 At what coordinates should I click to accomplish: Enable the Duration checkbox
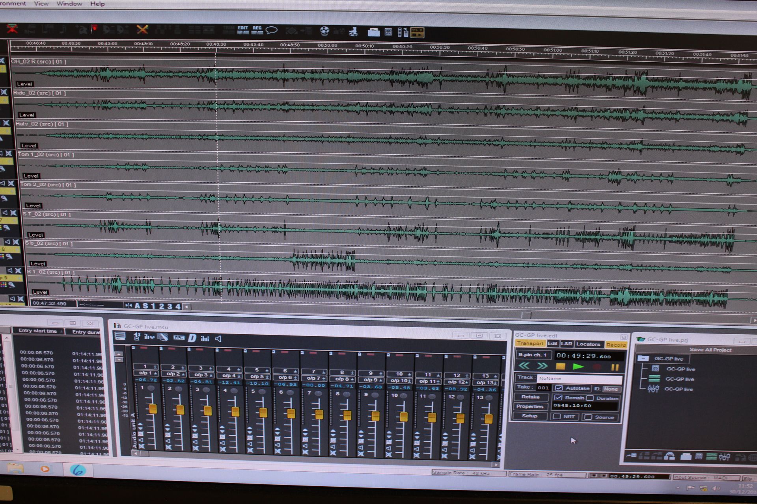590,398
